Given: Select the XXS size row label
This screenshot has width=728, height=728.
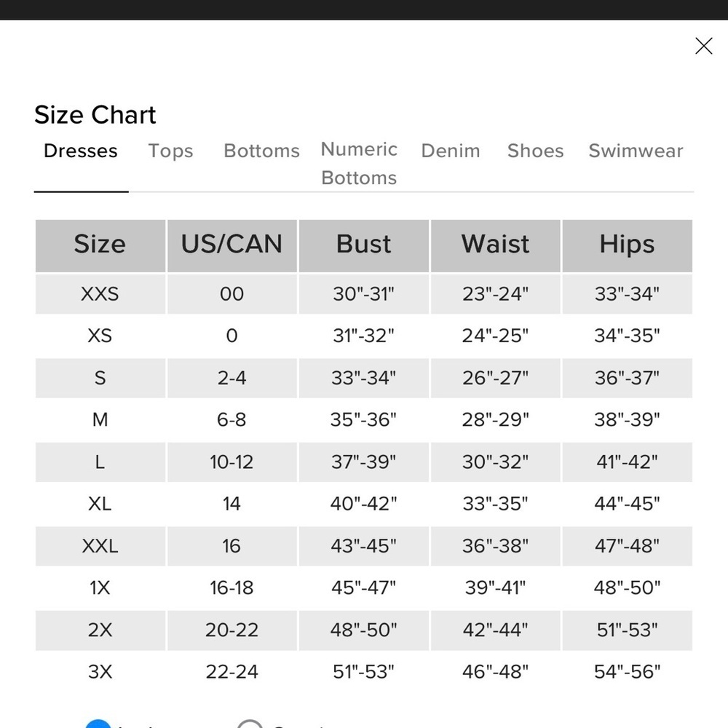Looking at the screenshot, I should pos(100,294).
